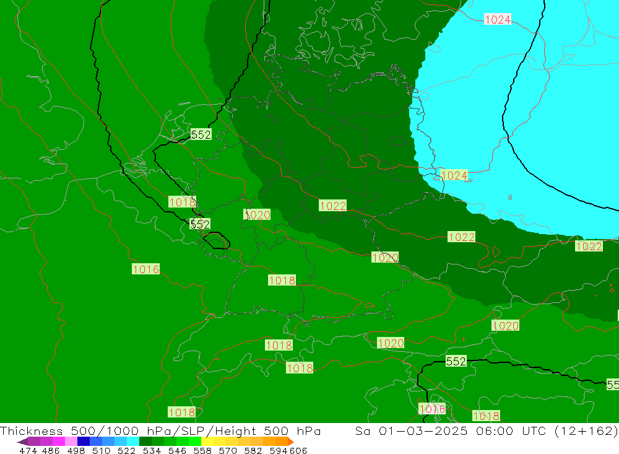619x454 pixels.
Task: Click the 1016 label at the map's bottom edge
Action: pos(432,409)
